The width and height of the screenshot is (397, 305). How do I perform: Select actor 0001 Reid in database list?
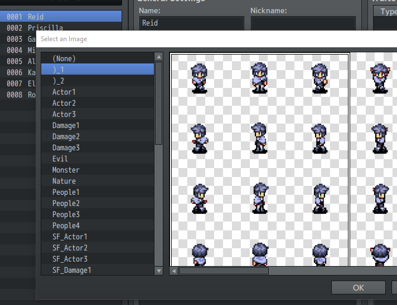61,17
